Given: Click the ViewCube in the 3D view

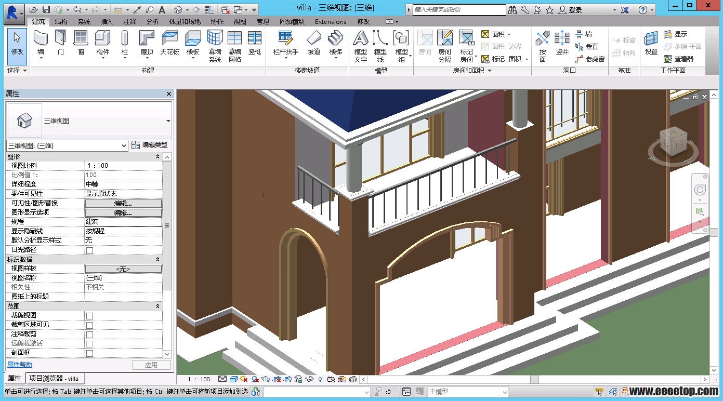Looking at the screenshot, I should click(673, 141).
